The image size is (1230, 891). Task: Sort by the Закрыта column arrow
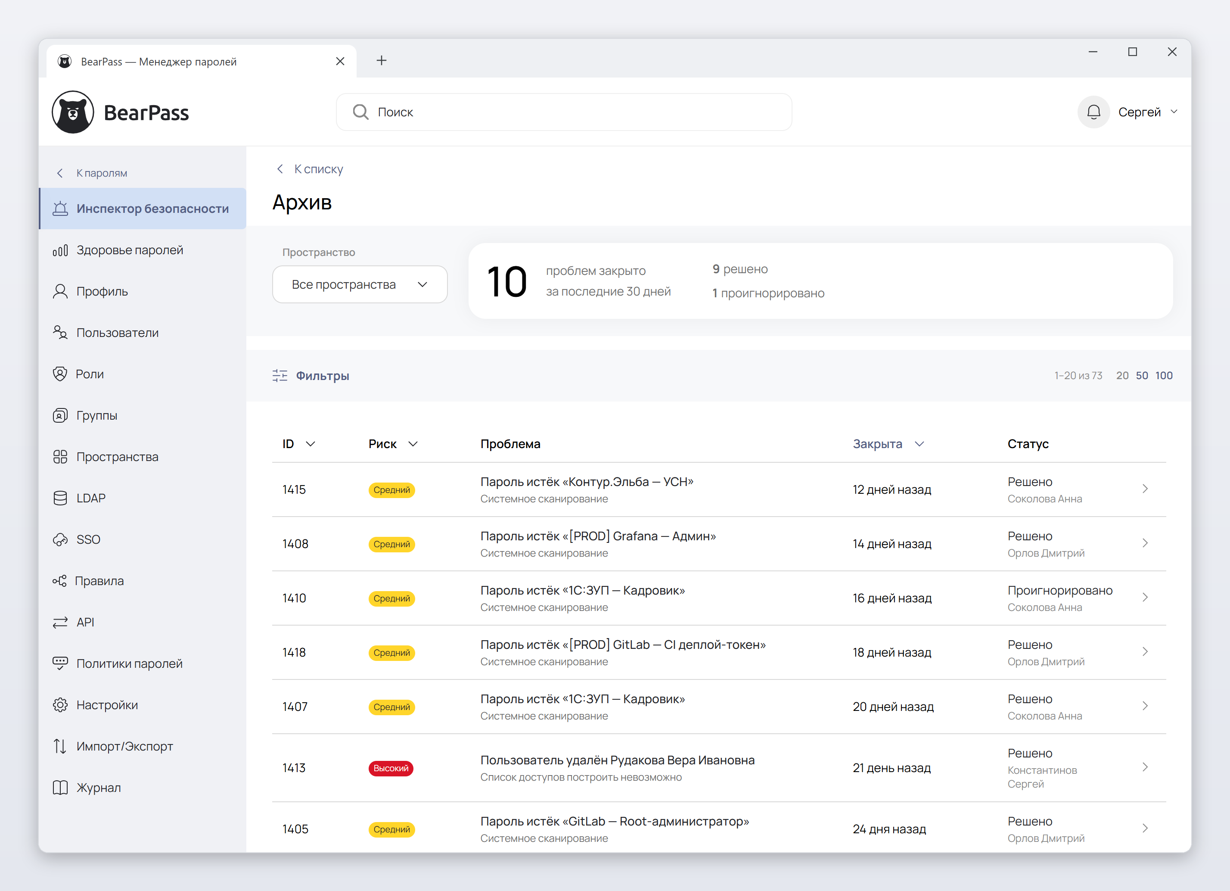[919, 444]
